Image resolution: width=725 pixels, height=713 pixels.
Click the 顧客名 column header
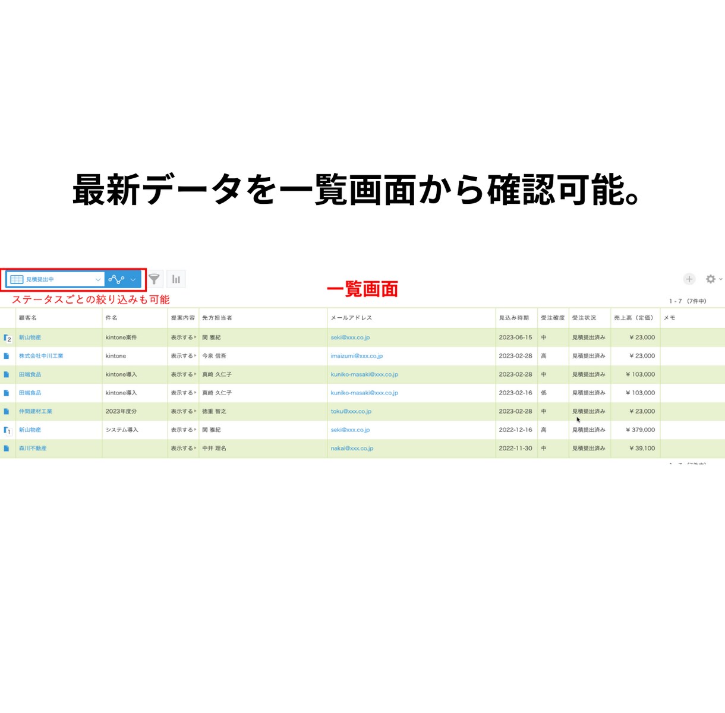pos(28,318)
